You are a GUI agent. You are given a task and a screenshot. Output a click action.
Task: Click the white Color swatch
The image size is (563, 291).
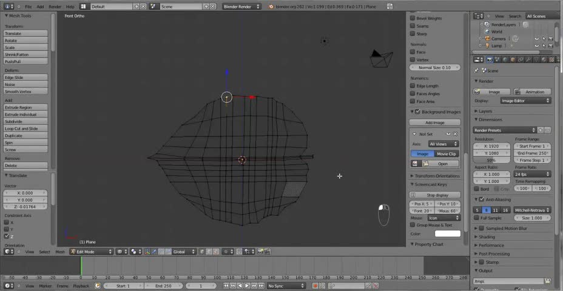[x=447, y=233]
